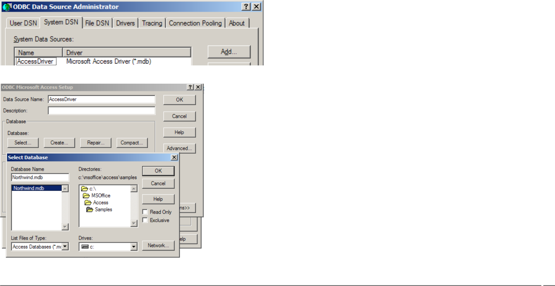This screenshot has height=286, width=555.
Task: Close the ODBC Microsoft Access Setup dialog
Action: click(198, 87)
